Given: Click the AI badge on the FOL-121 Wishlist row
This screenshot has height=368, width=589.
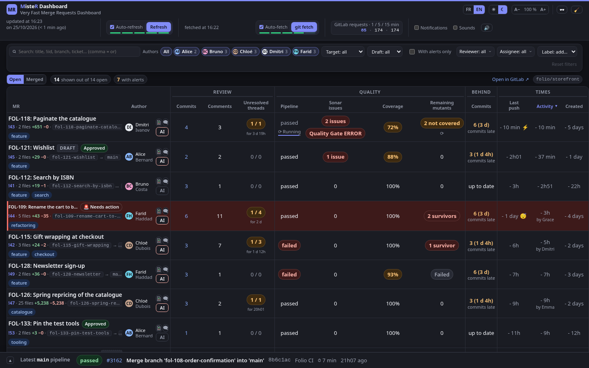Looking at the screenshot, I should point(162,161).
